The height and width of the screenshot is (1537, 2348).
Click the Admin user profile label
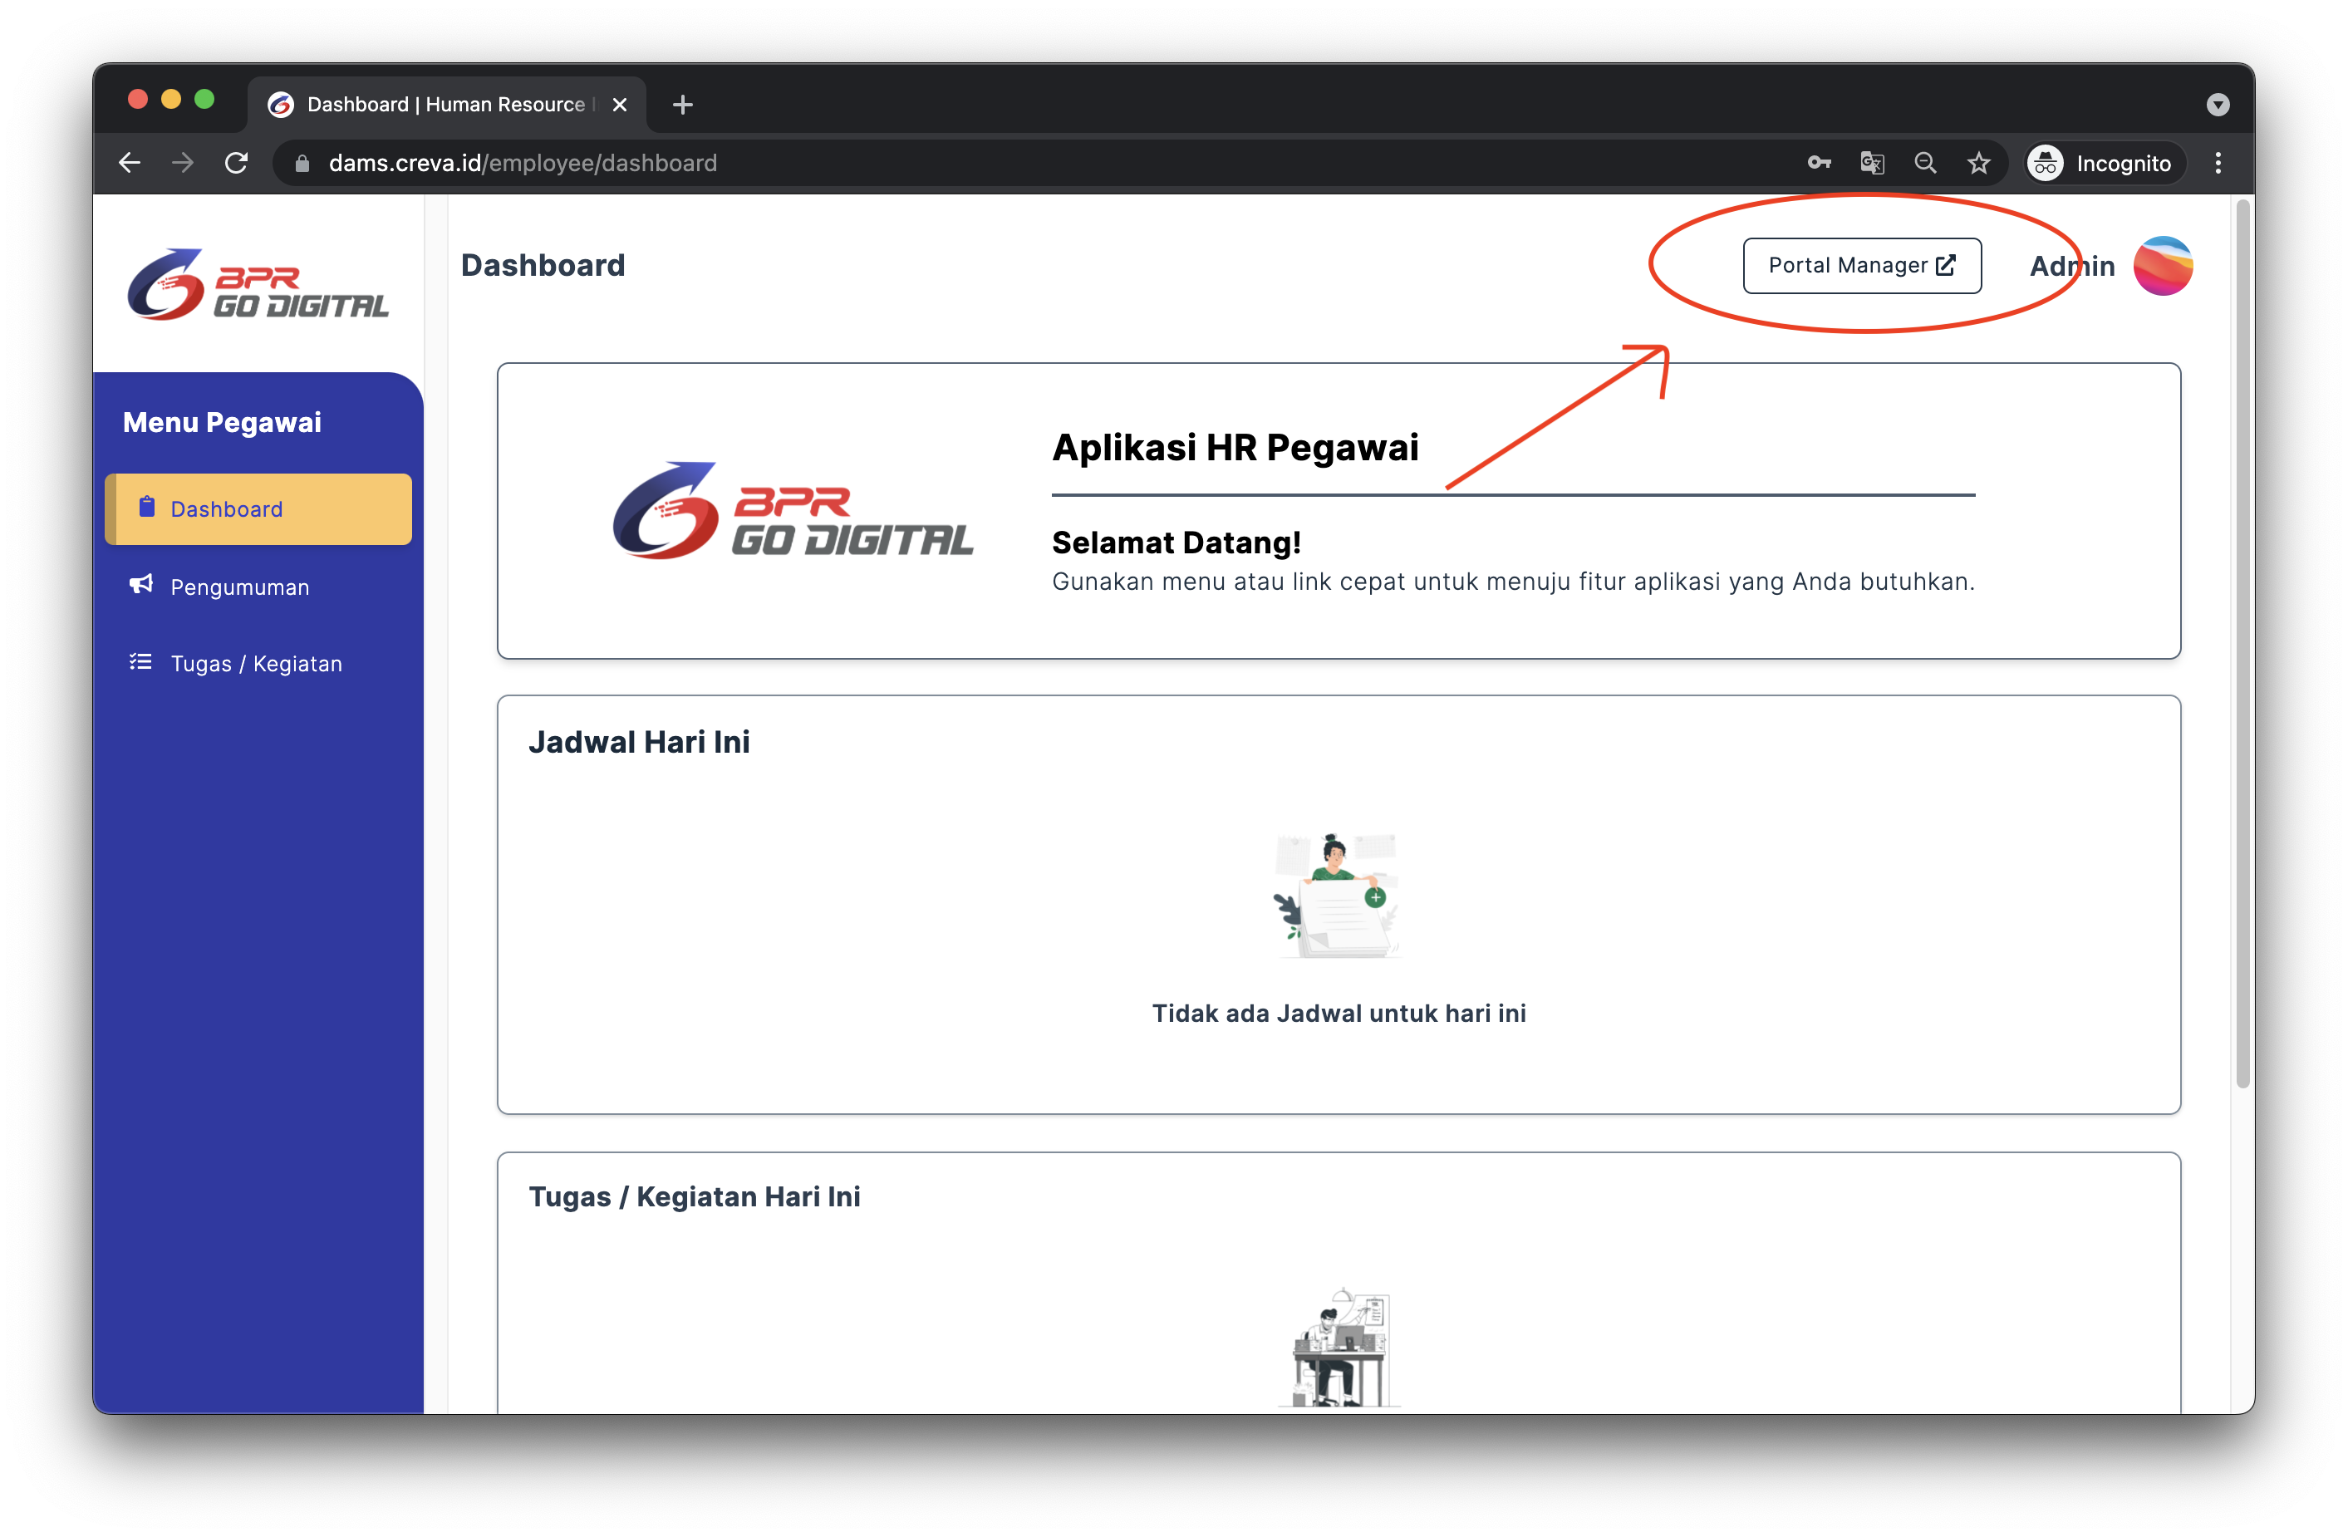tap(2070, 266)
